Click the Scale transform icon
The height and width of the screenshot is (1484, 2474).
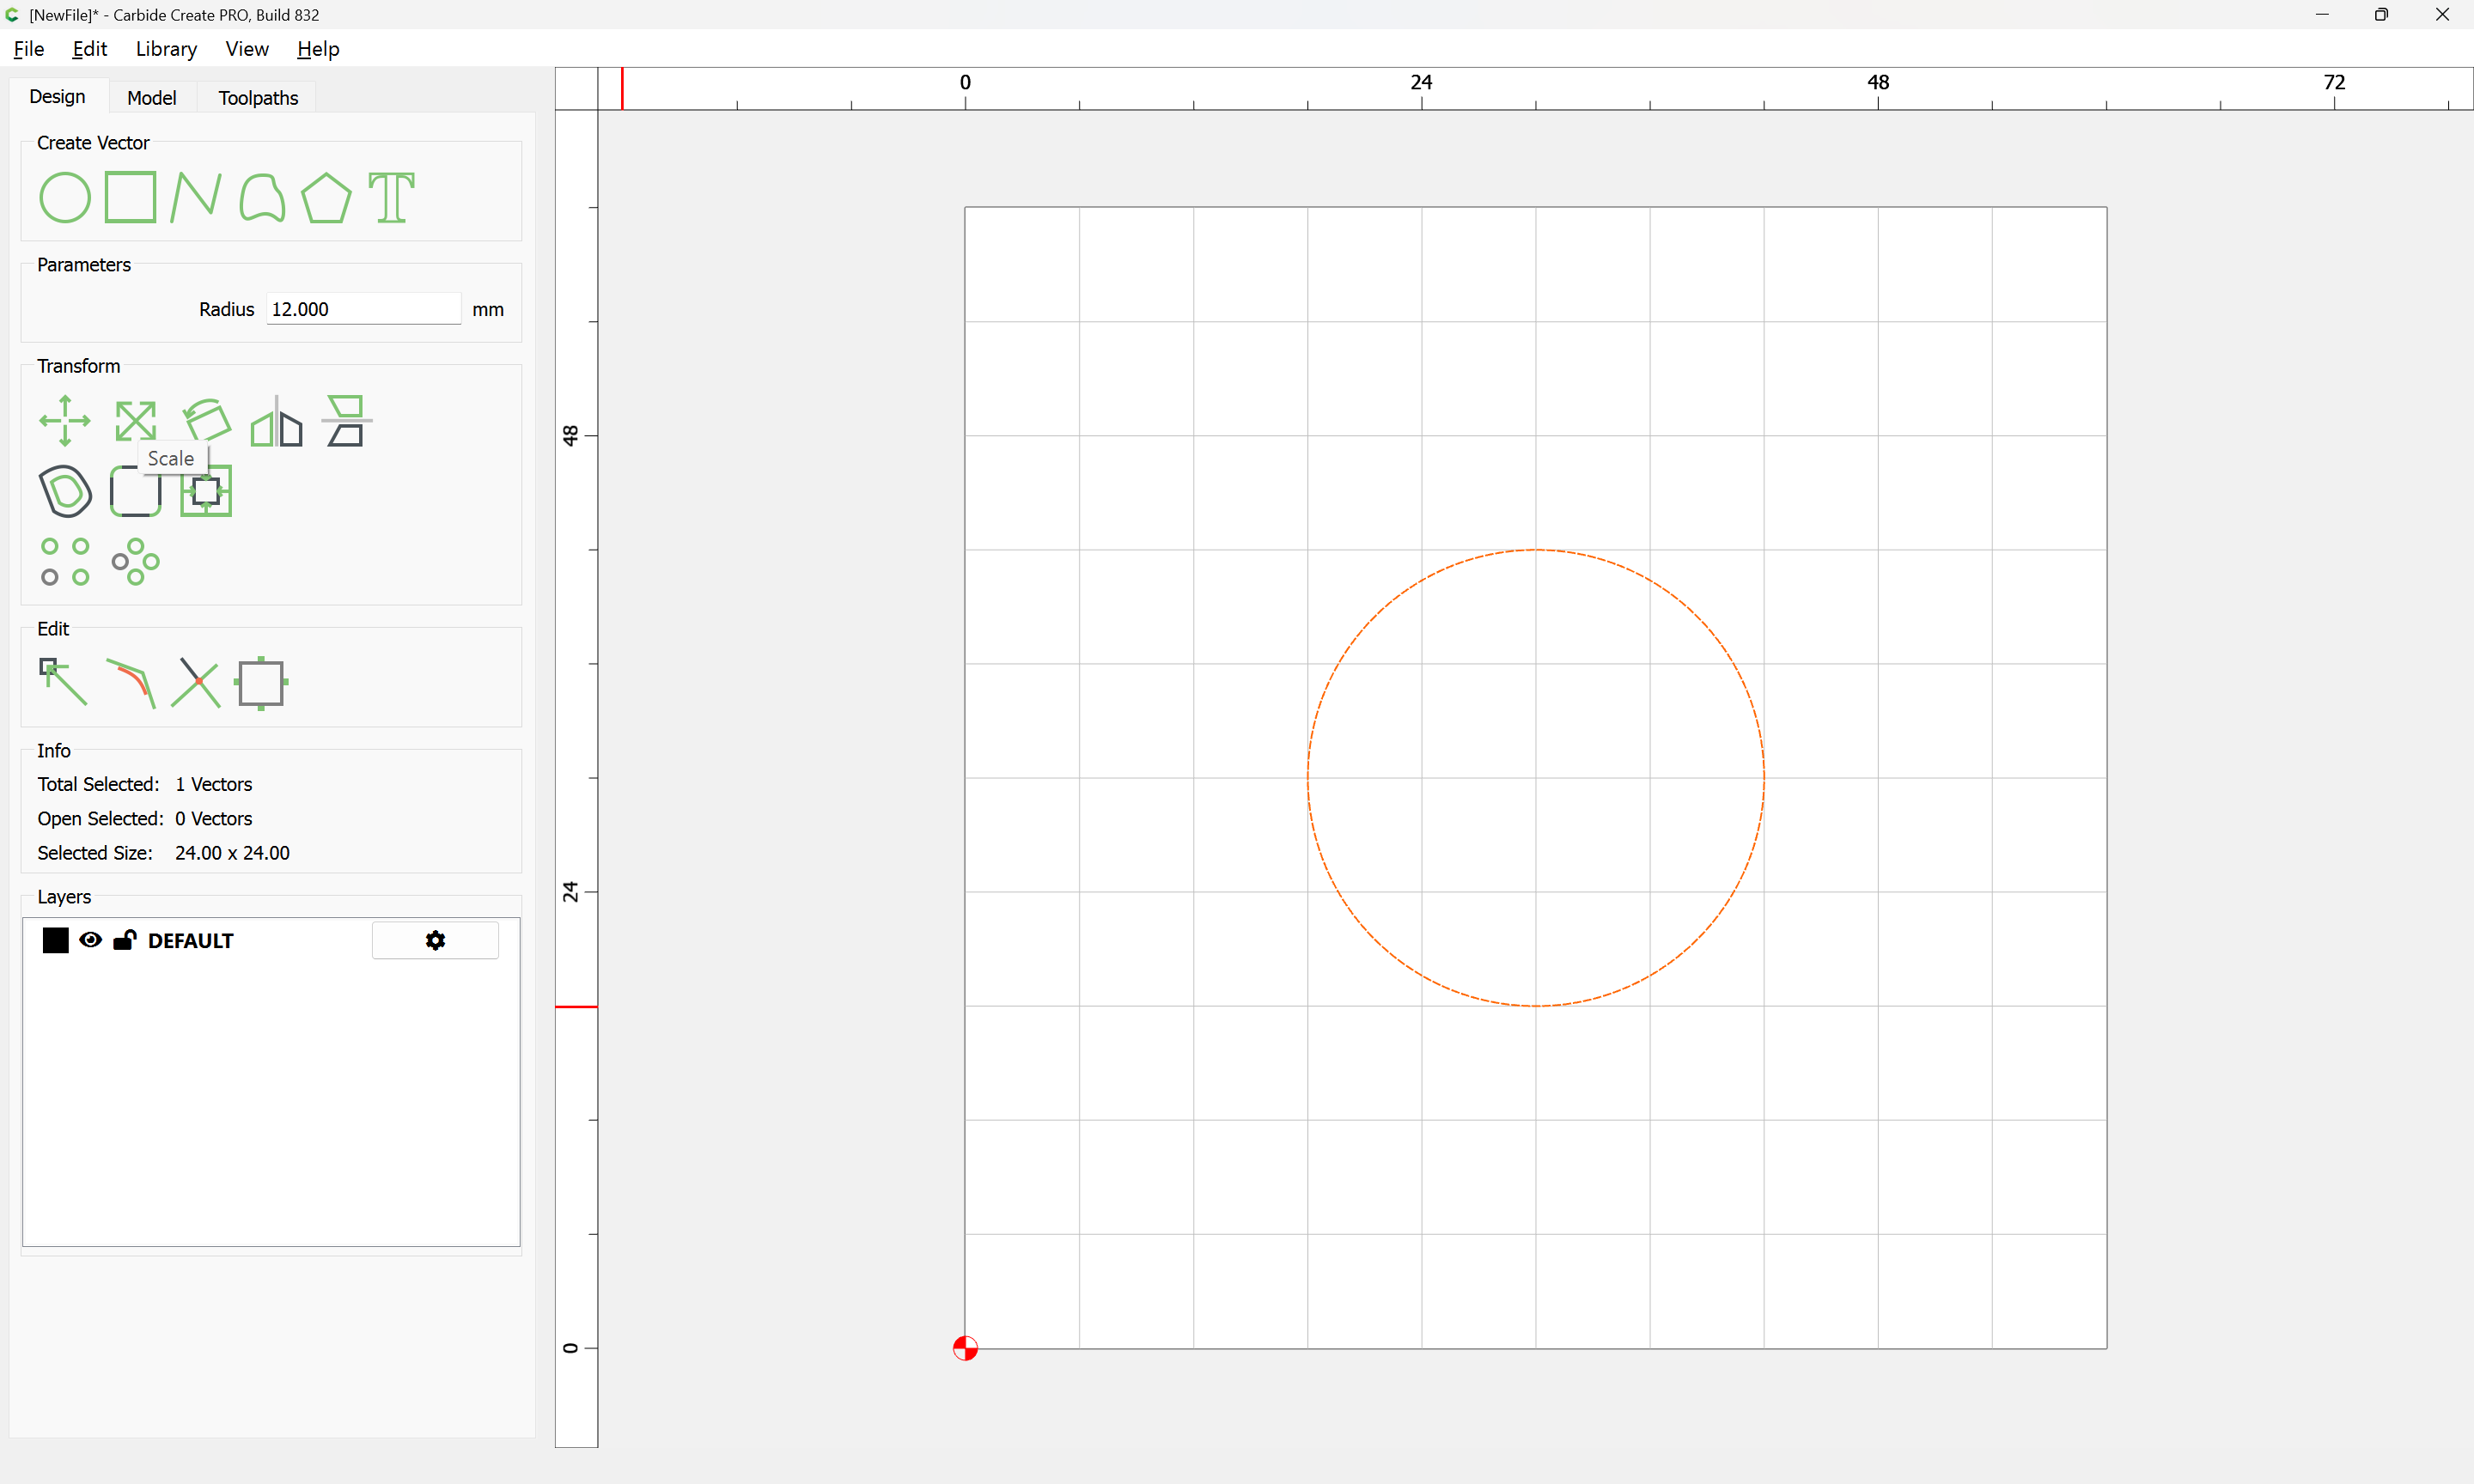[x=135, y=420]
